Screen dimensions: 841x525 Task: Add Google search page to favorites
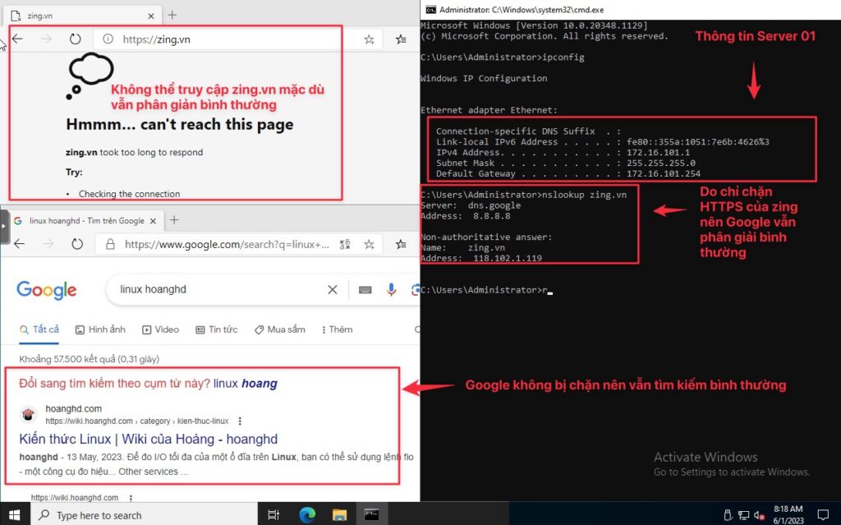(x=369, y=245)
